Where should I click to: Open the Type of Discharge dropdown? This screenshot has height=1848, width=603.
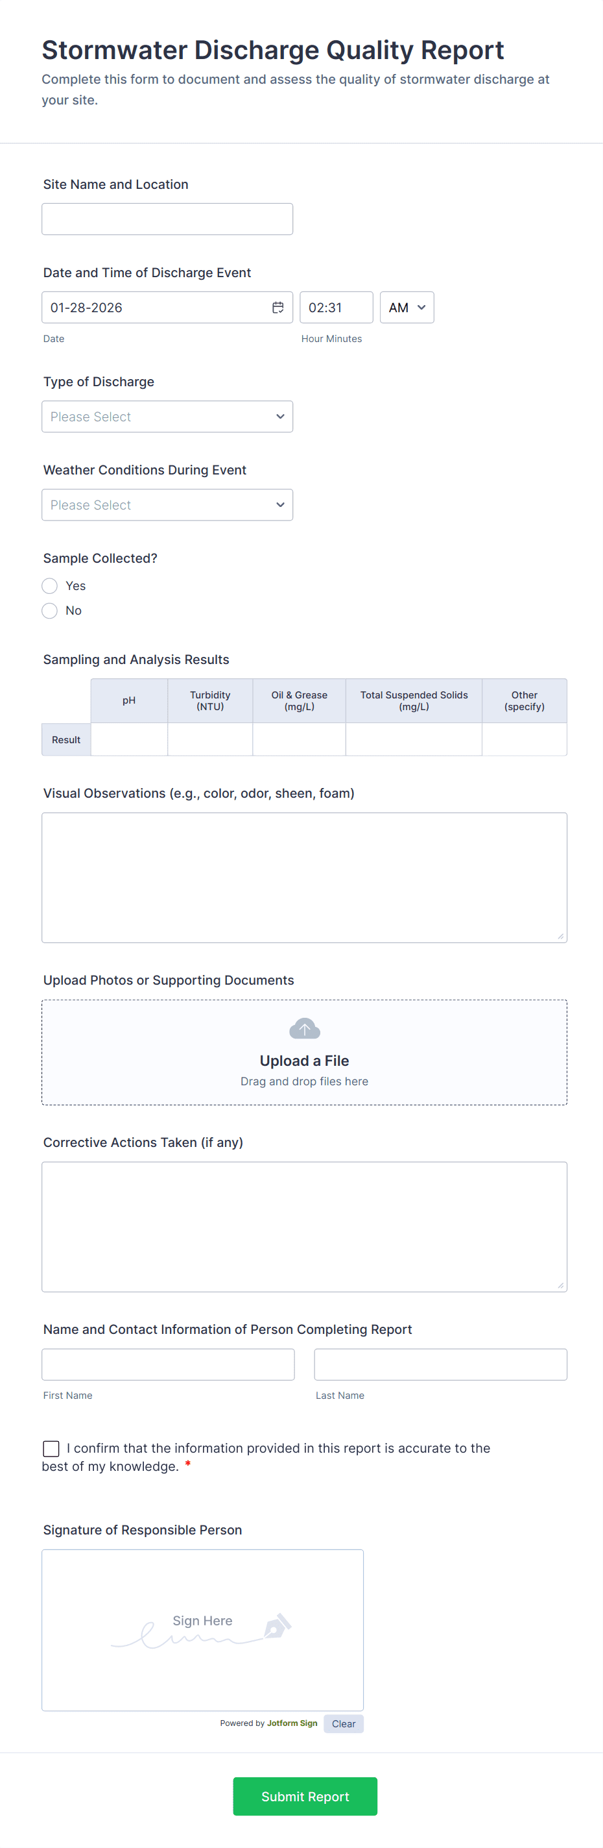click(x=167, y=416)
